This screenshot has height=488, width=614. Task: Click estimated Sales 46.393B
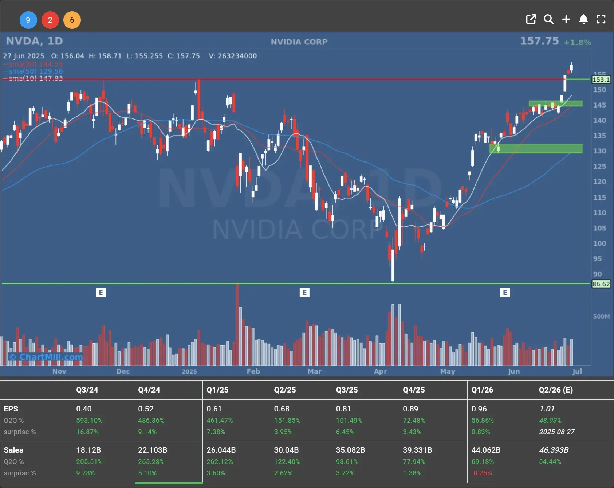[554, 450]
